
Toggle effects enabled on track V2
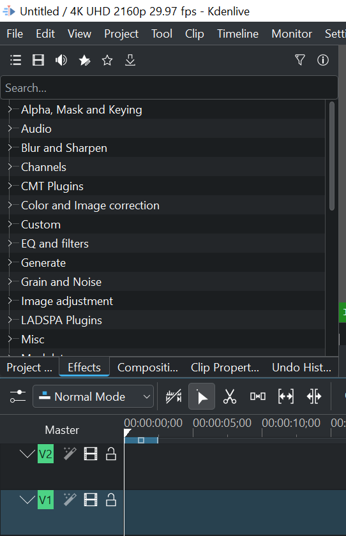70,454
